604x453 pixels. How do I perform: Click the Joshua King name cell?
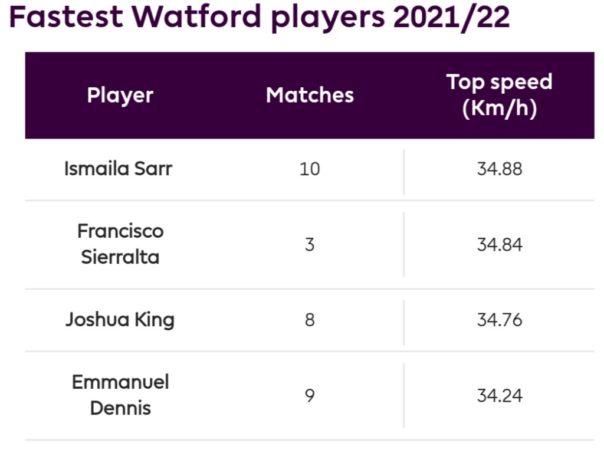click(120, 319)
